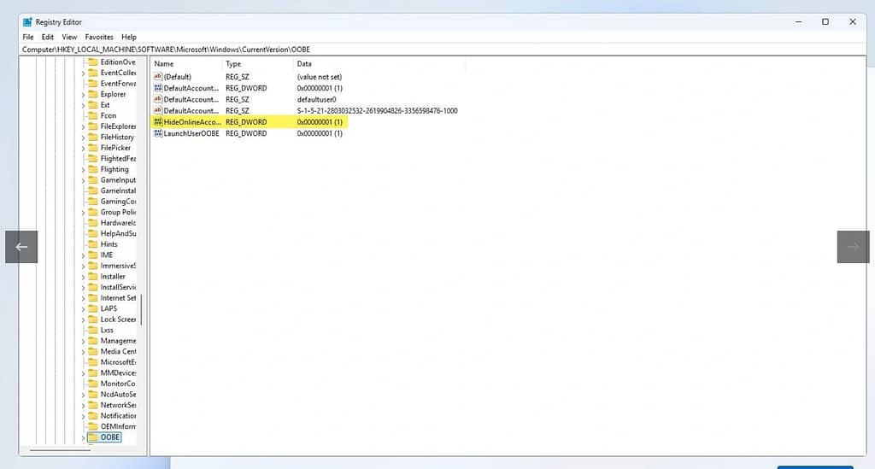Click the GamingCo folder icon
Screen dimensions: 875x469
[x=92, y=202]
